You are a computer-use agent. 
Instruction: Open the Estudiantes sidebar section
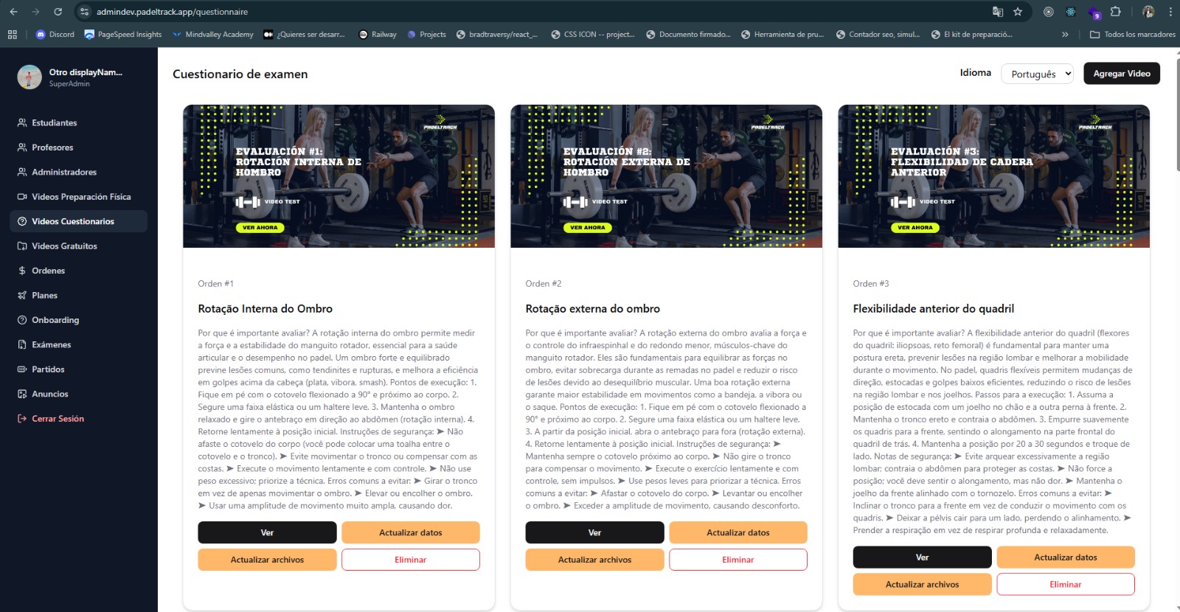tap(78, 123)
